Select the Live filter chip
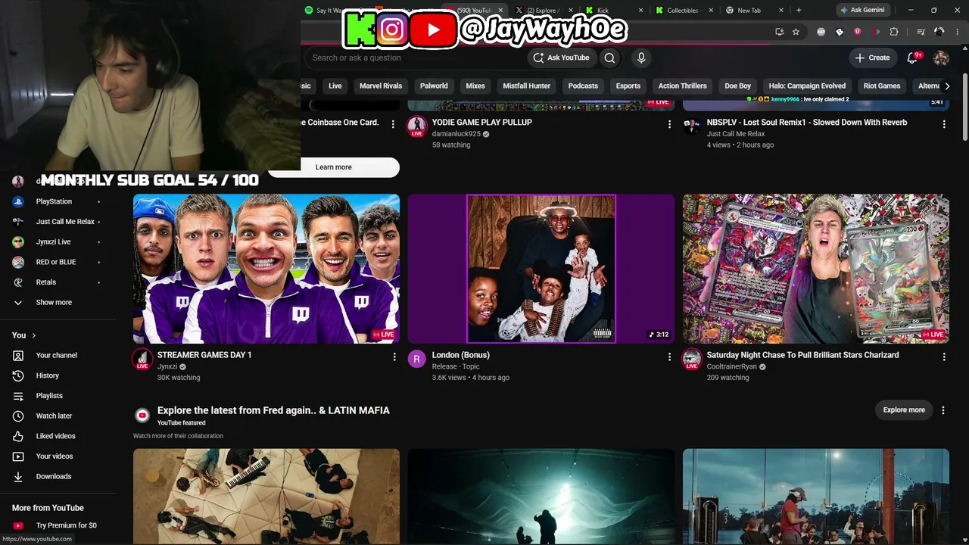The height and width of the screenshot is (545, 969). click(x=335, y=86)
